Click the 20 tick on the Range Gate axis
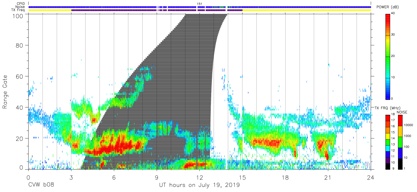The height and width of the screenshot is (192, 417). (x=19, y=138)
